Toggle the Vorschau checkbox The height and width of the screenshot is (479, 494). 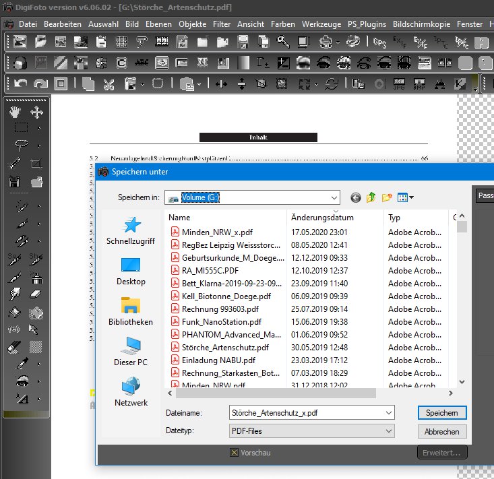[235, 453]
